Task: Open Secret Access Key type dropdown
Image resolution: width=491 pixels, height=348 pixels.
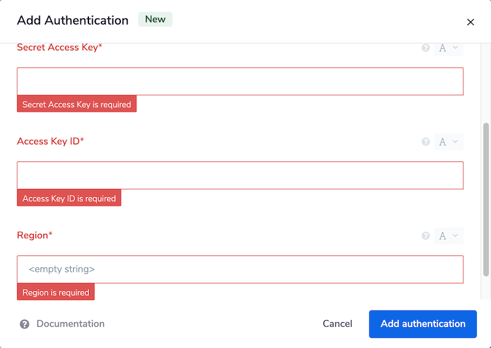Action: [x=449, y=48]
